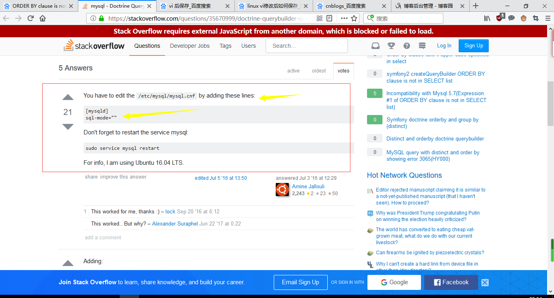Image resolution: width=554 pixels, height=298 pixels.
Task: Open the browser home page icon
Action: coord(43,18)
